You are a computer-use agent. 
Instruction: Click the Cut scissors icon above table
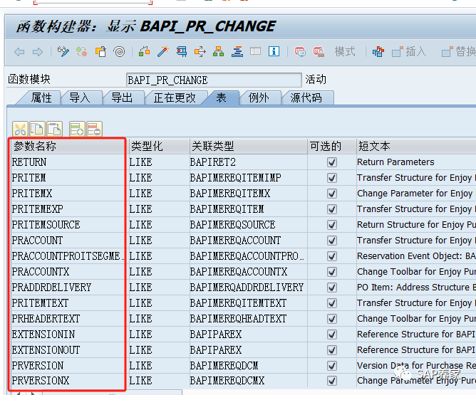pyautogui.click(x=21, y=129)
